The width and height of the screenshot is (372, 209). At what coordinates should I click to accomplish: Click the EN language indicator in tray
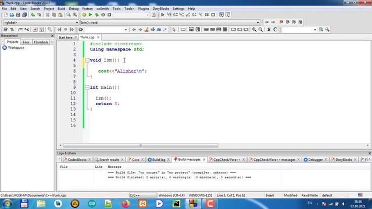coord(310,203)
